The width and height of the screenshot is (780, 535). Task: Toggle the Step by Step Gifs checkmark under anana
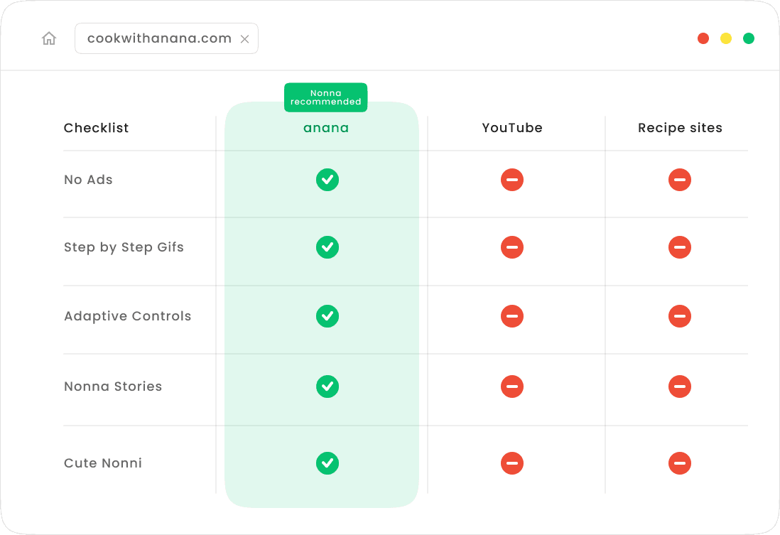pyautogui.click(x=327, y=247)
